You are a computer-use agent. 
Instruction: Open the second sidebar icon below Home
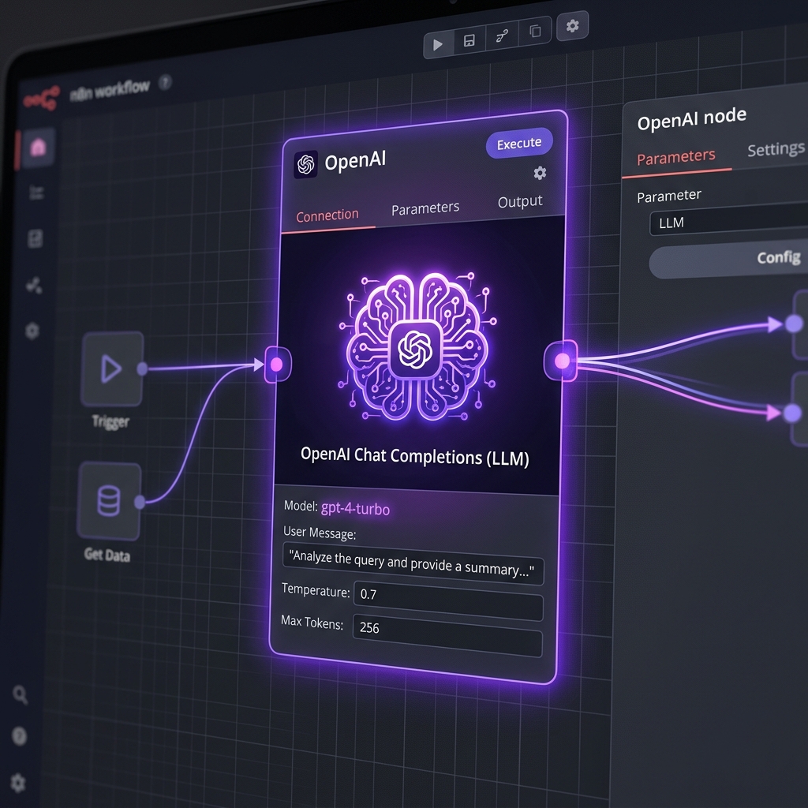pyautogui.click(x=36, y=193)
